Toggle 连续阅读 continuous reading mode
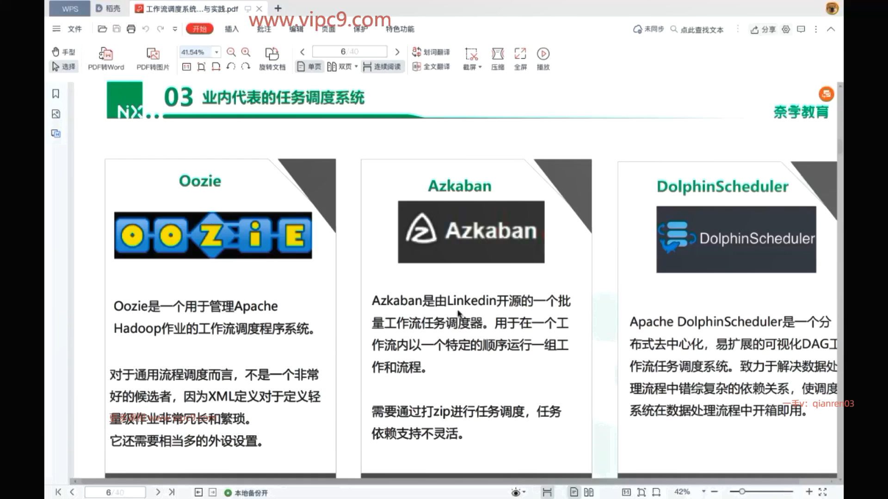The image size is (888, 499). click(382, 67)
